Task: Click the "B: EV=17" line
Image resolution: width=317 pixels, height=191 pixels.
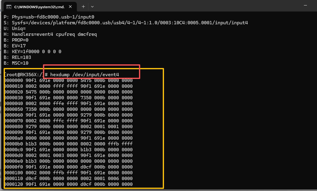Action: point(15,46)
